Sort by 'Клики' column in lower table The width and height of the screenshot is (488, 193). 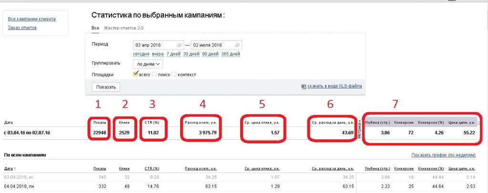point(124,168)
